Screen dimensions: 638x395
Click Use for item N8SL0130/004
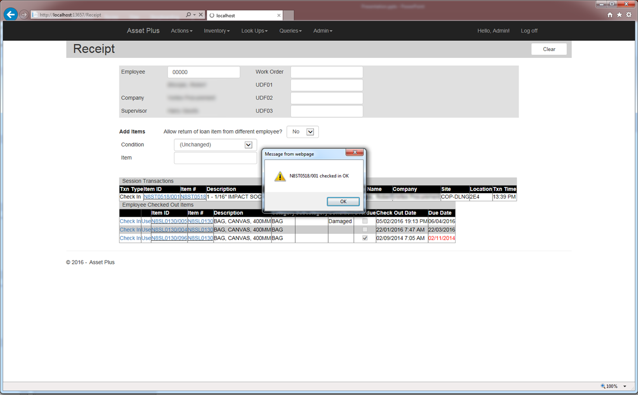tap(146, 229)
